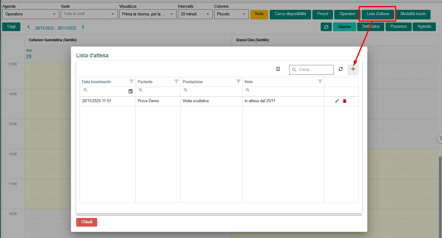This screenshot has height=238, width=442.
Task: Click the yellow Note button
Action: 259,14
